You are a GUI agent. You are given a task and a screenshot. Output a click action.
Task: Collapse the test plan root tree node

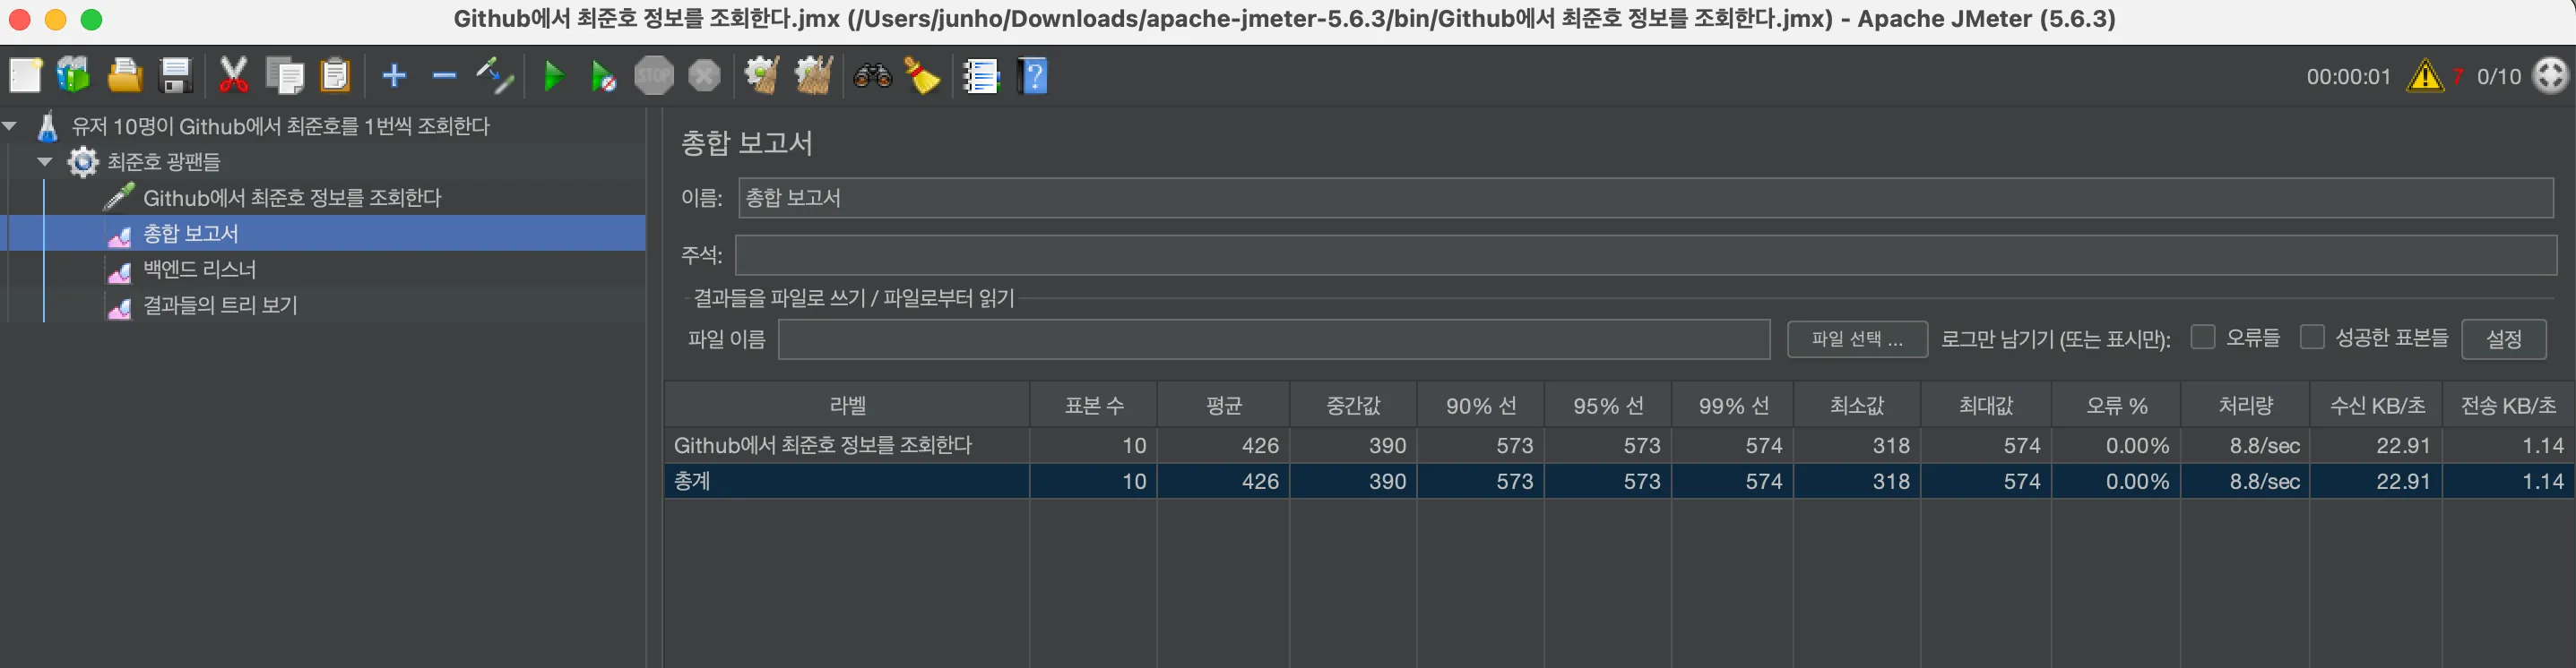click(x=10, y=127)
